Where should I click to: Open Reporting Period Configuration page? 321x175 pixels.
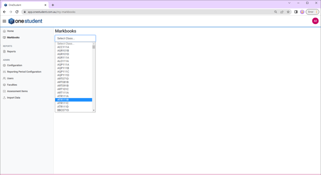pyautogui.click(x=24, y=72)
